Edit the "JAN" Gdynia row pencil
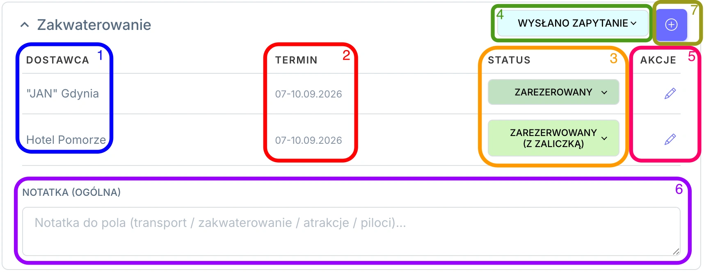Viewport: 704px width, 272px height. click(x=670, y=93)
